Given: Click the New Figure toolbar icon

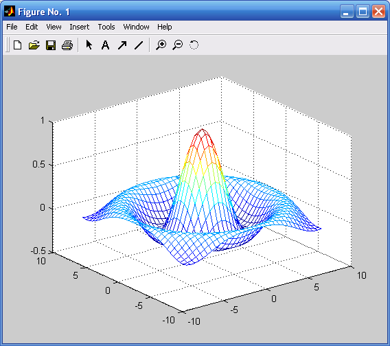Looking at the screenshot, I should [17, 45].
